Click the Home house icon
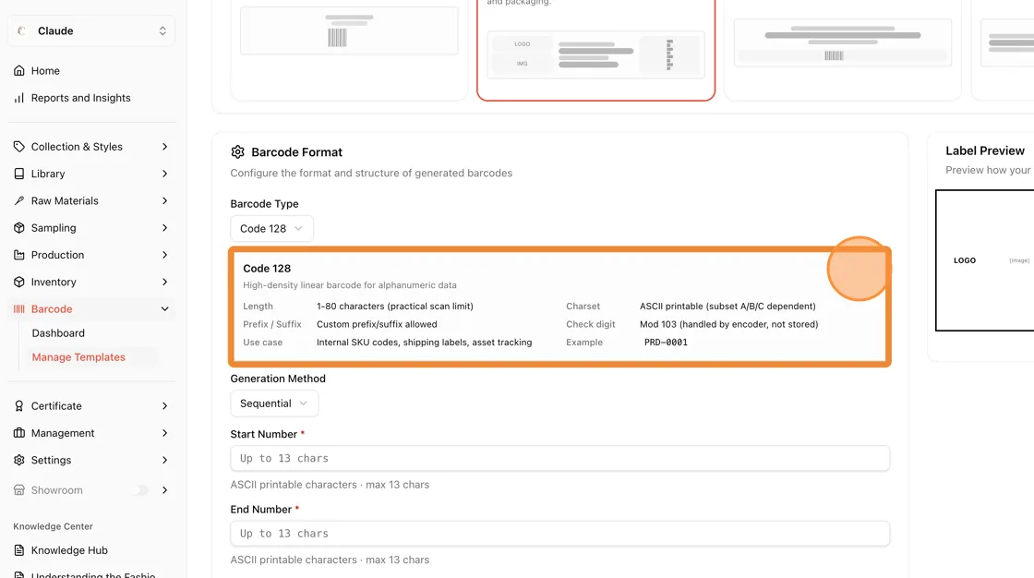This screenshot has width=1034, height=578. [19, 70]
